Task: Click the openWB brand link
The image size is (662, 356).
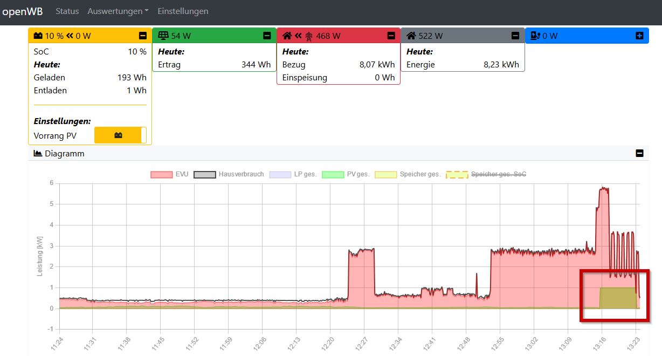Action: [x=23, y=11]
